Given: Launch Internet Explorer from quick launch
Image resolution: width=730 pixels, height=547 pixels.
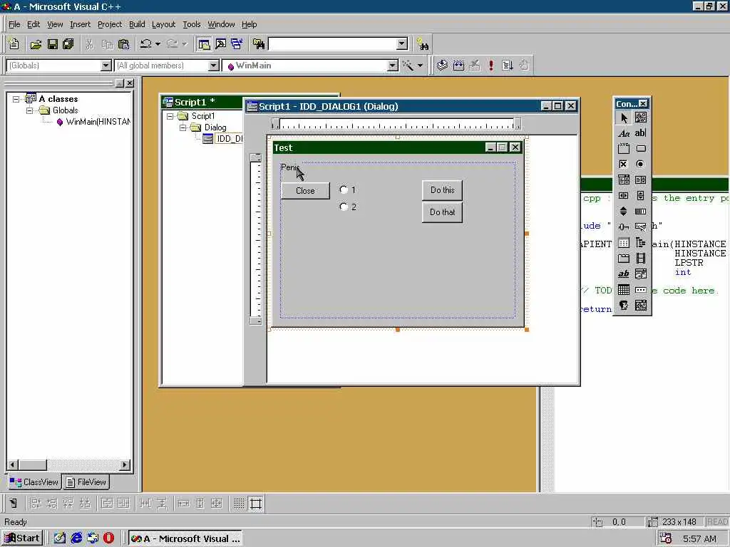Looking at the screenshot, I should (76, 538).
